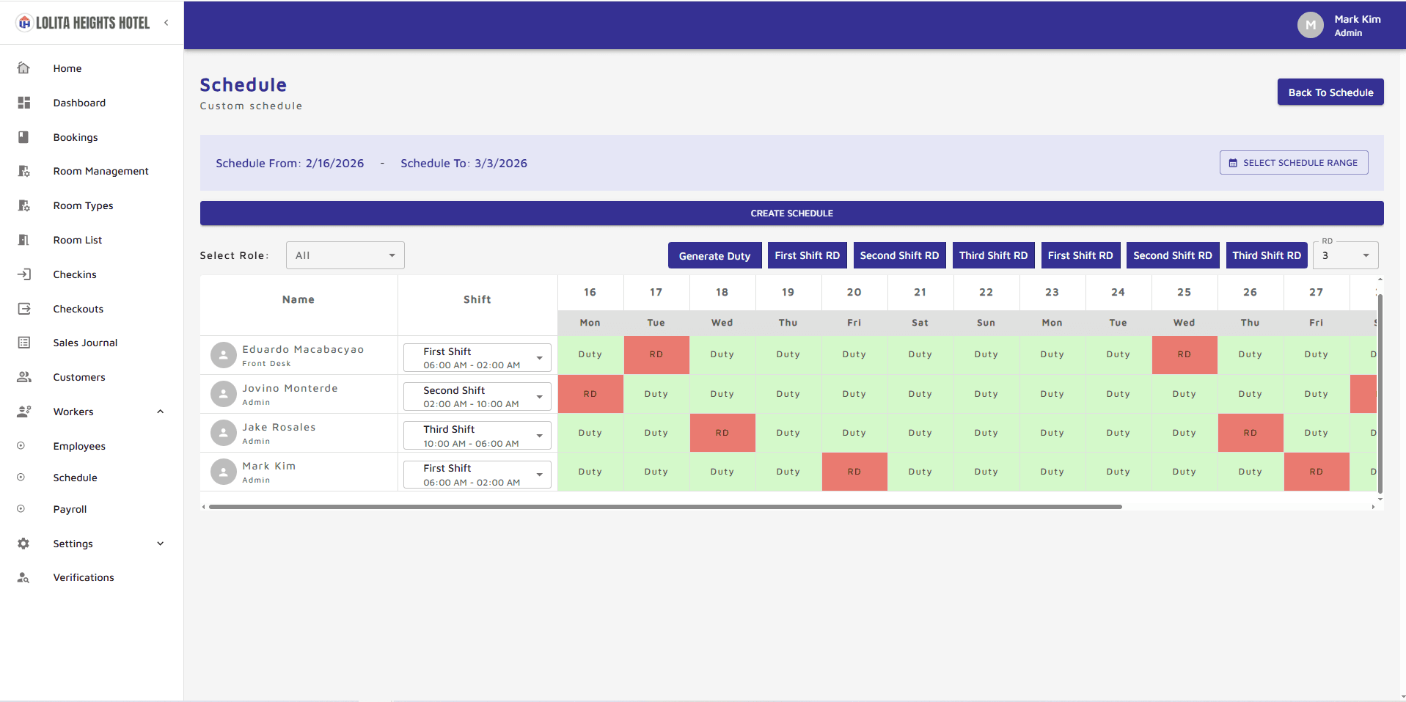Toggle Eduardo's Duty cell on Mon 16
Image resolution: width=1406 pixels, height=702 pixels.
590,354
